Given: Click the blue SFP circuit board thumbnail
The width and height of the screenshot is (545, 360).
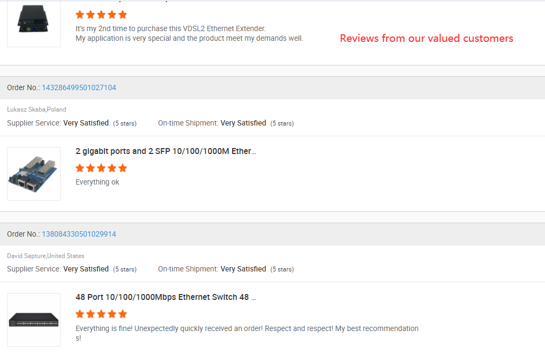Looking at the screenshot, I should click(x=33, y=174).
